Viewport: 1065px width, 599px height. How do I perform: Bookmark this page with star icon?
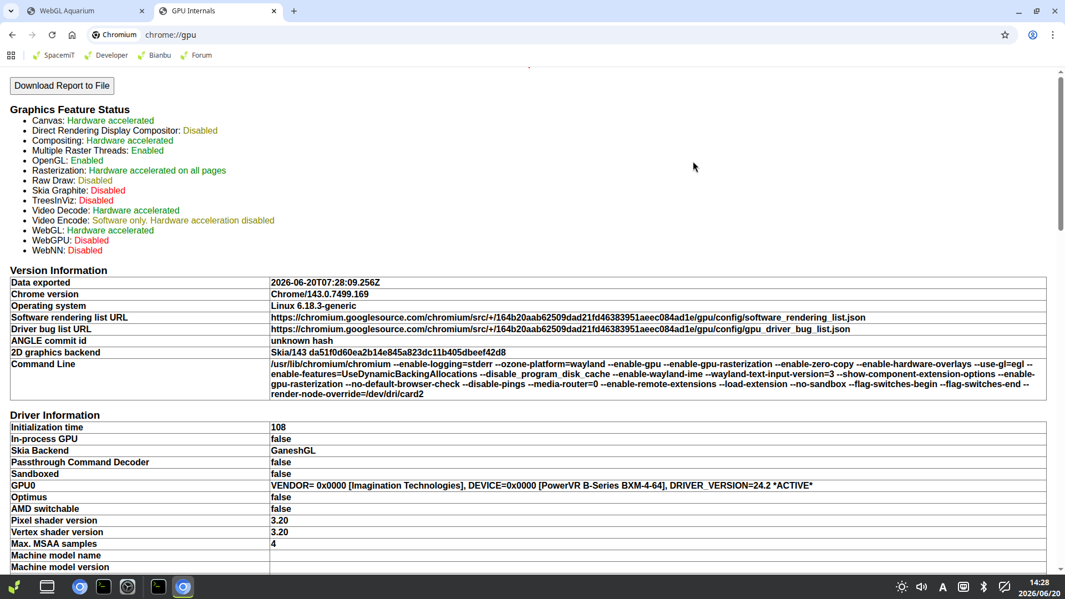1005,35
